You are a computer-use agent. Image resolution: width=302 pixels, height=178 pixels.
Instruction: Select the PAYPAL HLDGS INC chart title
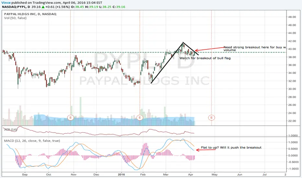tap(30, 14)
